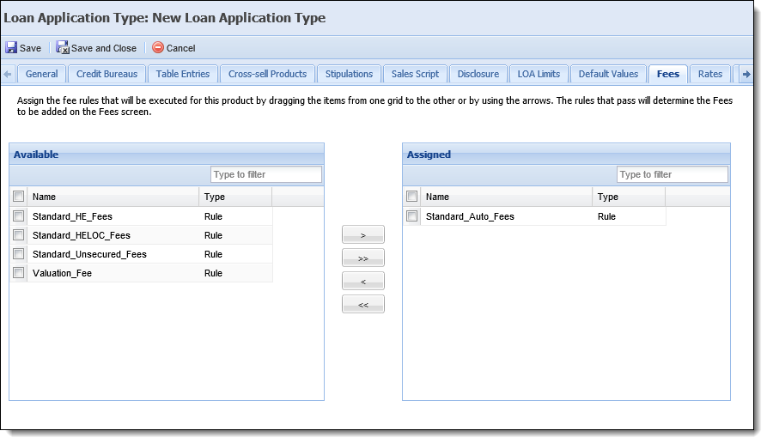This screenshot has width=767, height=443.
Task: Click the Available panel title
Action: [x=36, y=155]
